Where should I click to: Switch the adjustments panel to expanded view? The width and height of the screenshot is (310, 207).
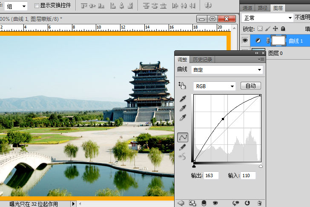click(x=192, y=203)
